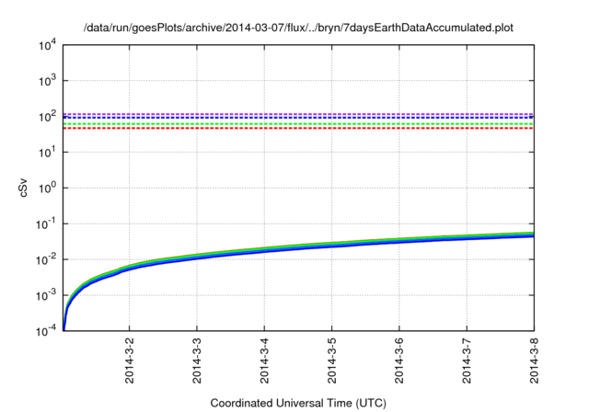Screen dimensions: 589x412
Task: Select the 2014-3-2 date tick label
Action: [129, 361]
